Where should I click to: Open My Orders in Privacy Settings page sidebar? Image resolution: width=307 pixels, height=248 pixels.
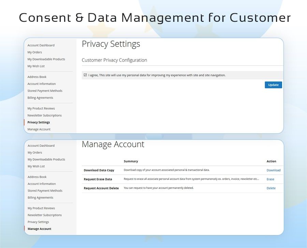click(x=35, y=52)
